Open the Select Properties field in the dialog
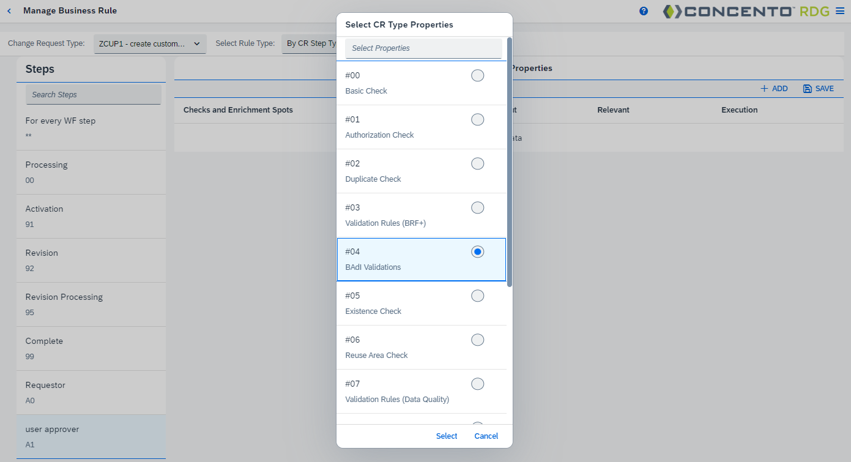The height and width of the screenshot is (462, 851). tap(423, 48)
